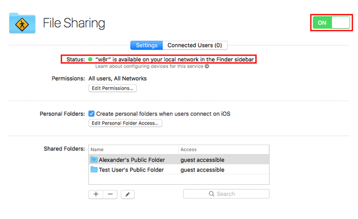
Task: Open Learn about configuring devices link
Action: (x=149, y=66)
